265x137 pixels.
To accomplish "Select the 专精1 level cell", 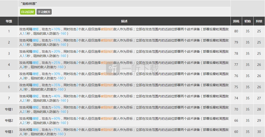I will coord(9,110).
